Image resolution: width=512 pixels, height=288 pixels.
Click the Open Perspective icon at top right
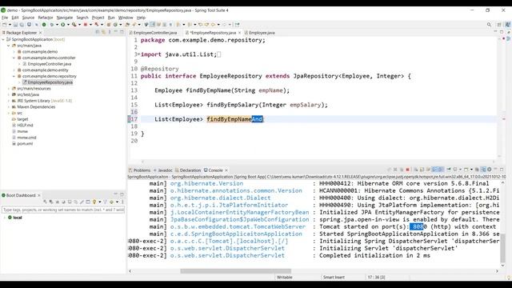click(499, 25)
